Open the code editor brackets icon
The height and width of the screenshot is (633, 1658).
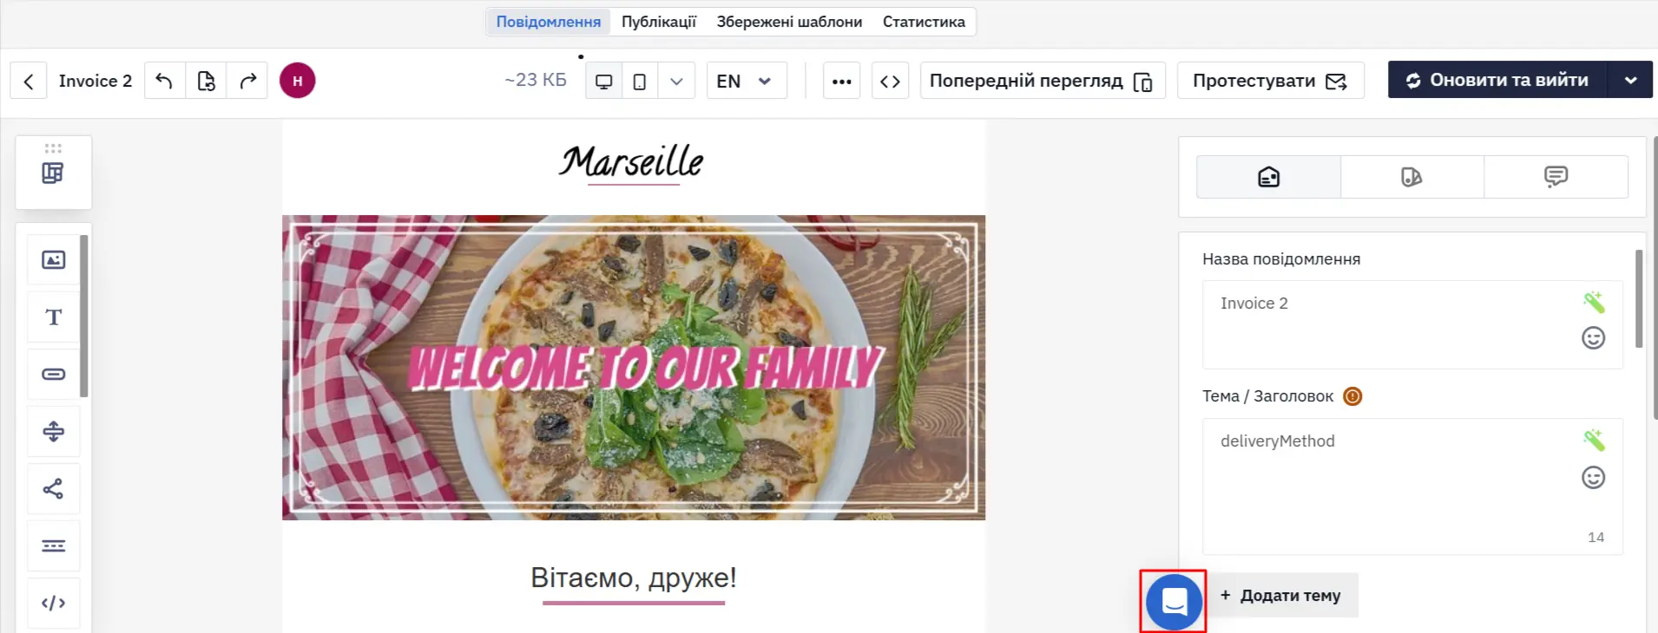[x=890, y=81]
